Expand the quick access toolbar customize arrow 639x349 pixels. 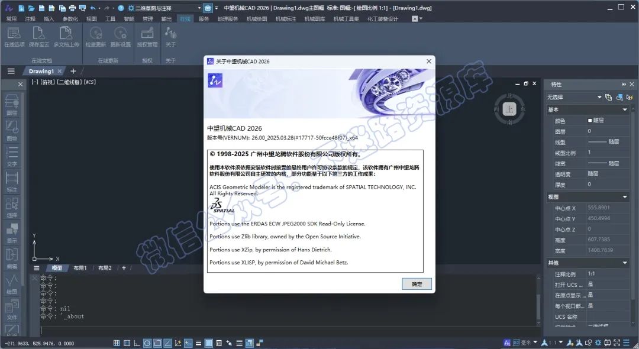217,8
